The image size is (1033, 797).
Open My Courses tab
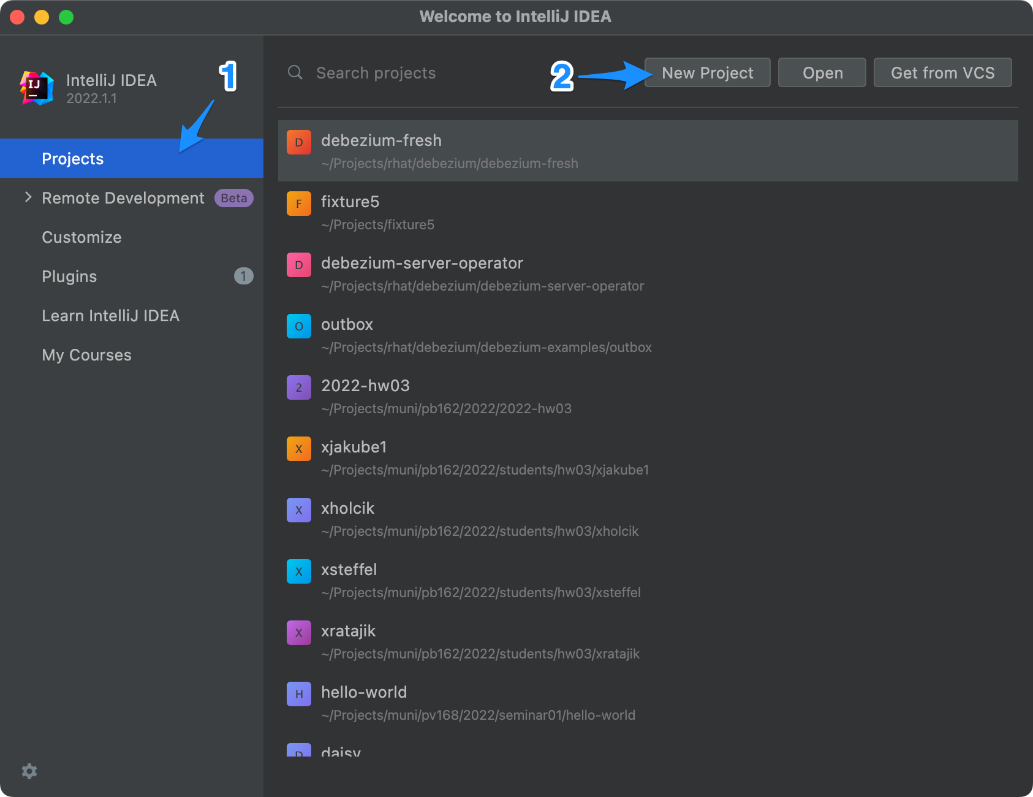pos(132,354)
